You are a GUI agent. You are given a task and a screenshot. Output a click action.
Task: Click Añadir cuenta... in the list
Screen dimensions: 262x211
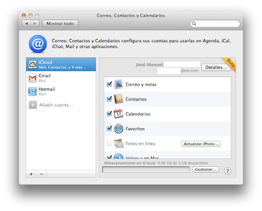click(x=56, y=105)
